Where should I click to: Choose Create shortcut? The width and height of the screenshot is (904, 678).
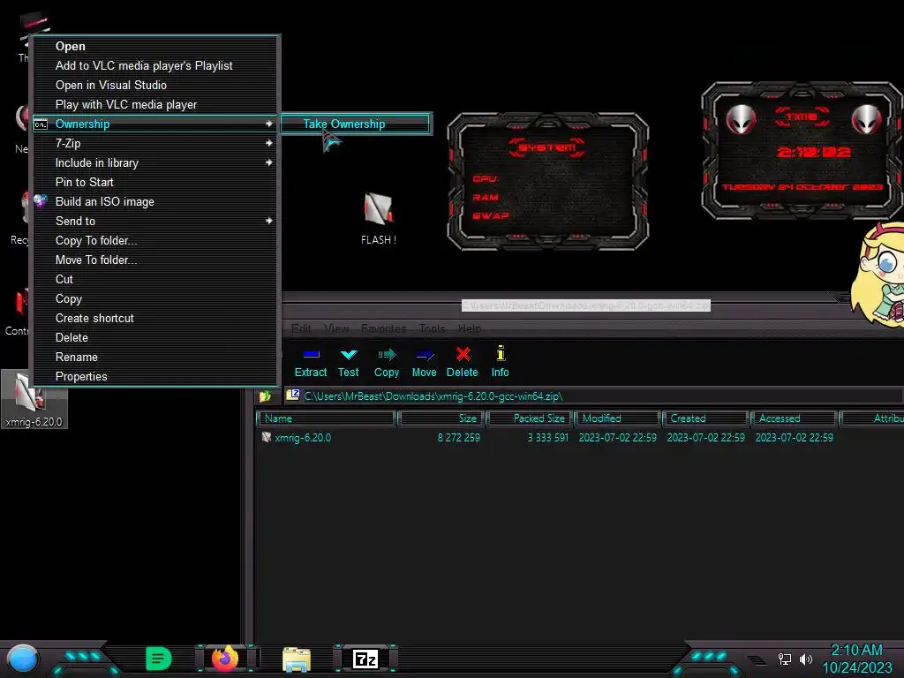click(x=155, y=318)
